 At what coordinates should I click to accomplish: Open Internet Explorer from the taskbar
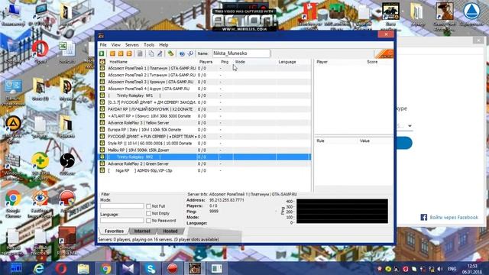[x=39, y=268]
